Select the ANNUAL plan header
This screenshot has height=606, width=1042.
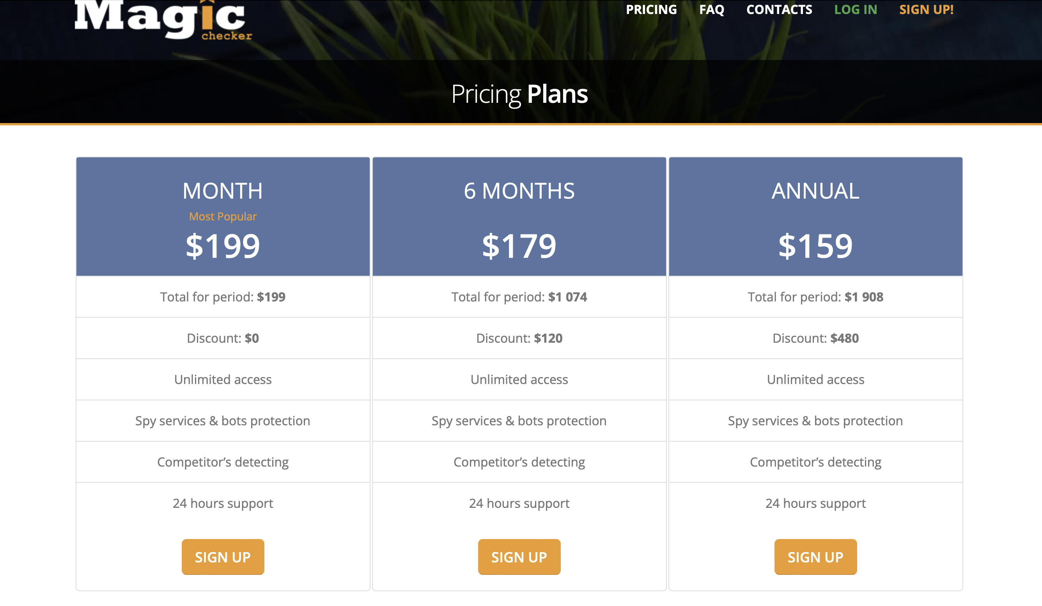pyautogui.click(x=815, y=191)
